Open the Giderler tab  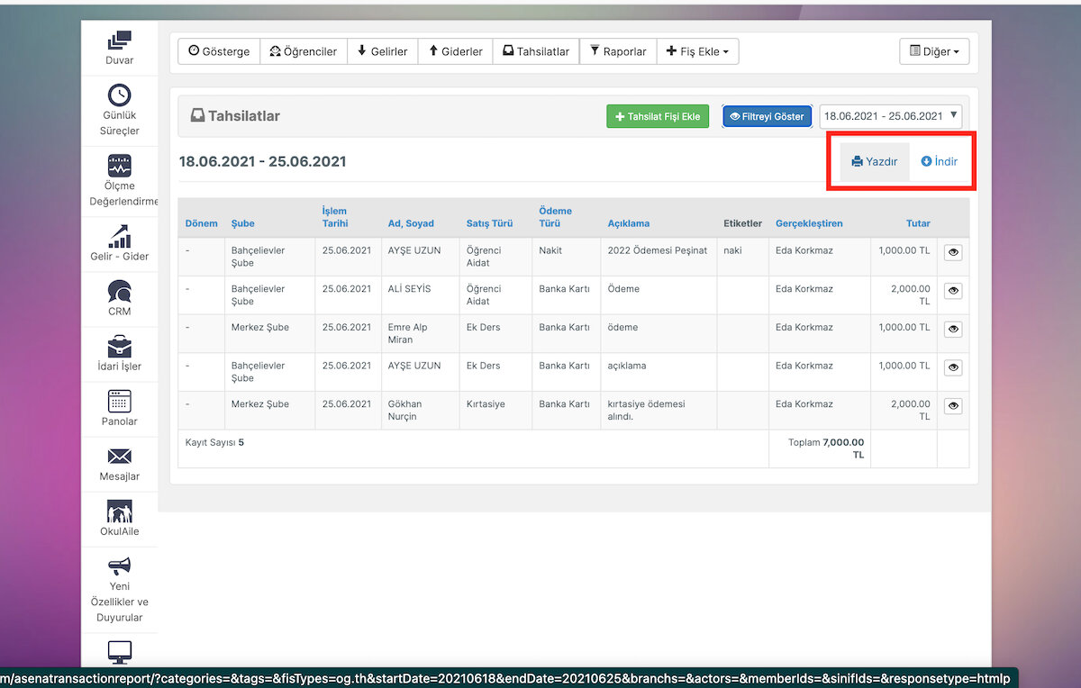(455, 51)
